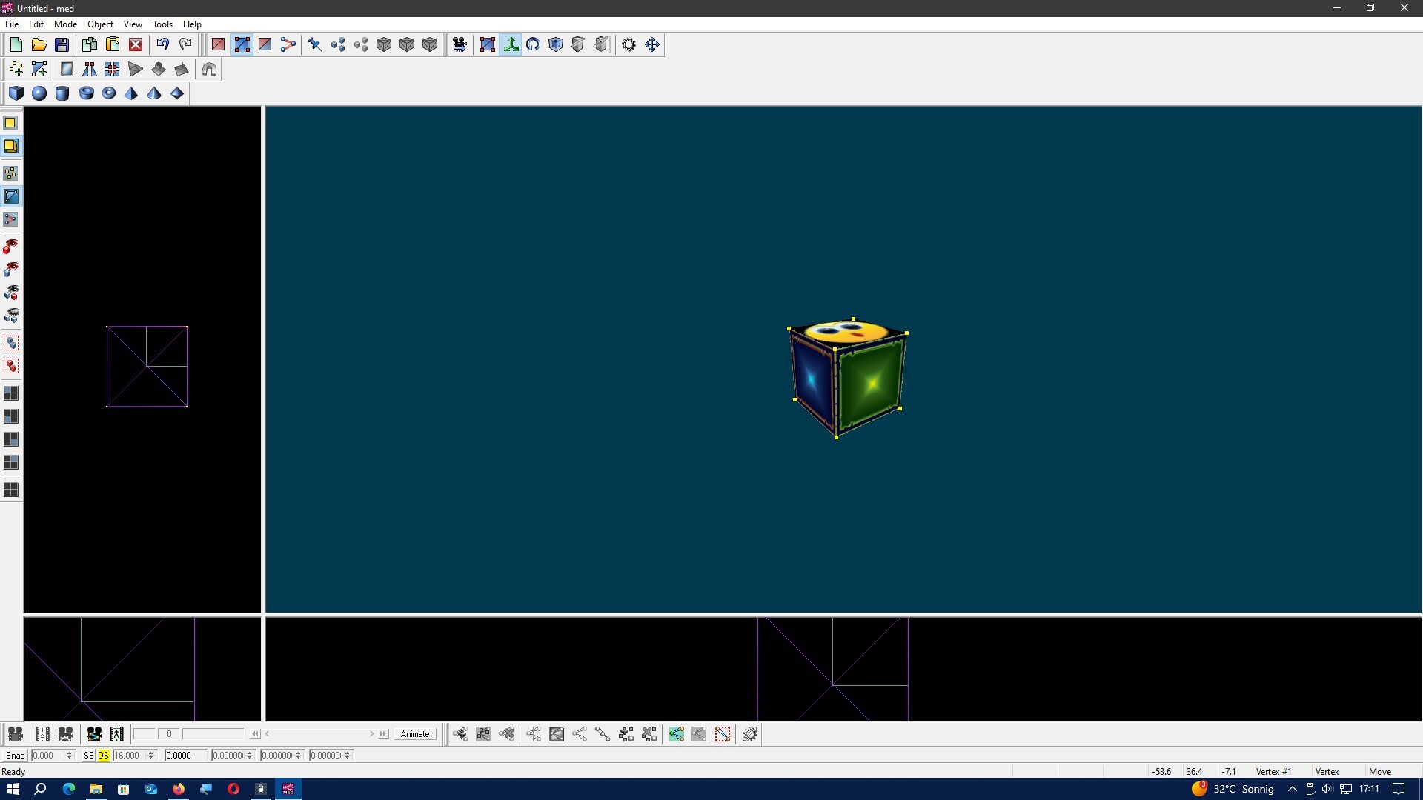This screenshot has width=1423, height=800.
Task: Click the Undo arrow icon
Action: [x=162, y=44]
